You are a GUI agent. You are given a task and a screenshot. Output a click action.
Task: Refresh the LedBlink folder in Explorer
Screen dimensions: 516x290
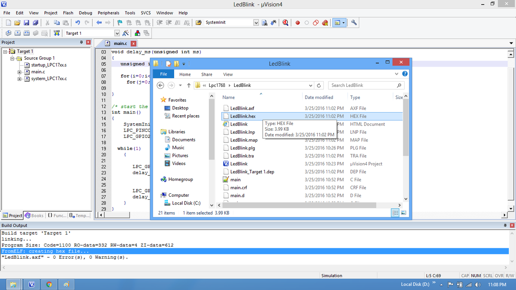click(319, 85)
